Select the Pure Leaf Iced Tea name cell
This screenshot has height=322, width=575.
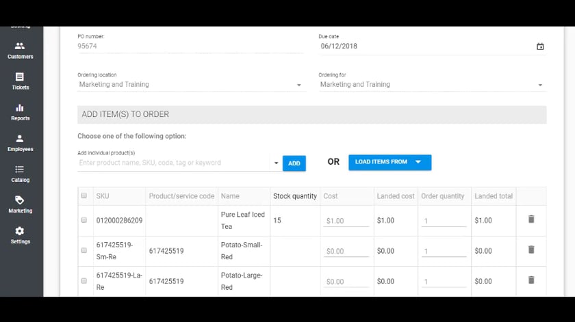(x=243, y=221)
